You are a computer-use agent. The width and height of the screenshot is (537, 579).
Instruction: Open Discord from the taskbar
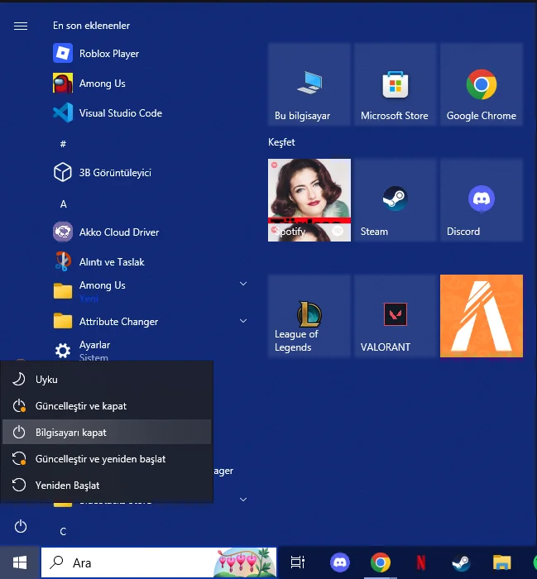[340, 562]
